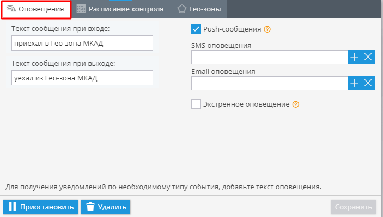This screenshot has width=383, height=217.
Task: Click the help icon beside Экстренное оповещение
Action: click(x=295, y=104)
